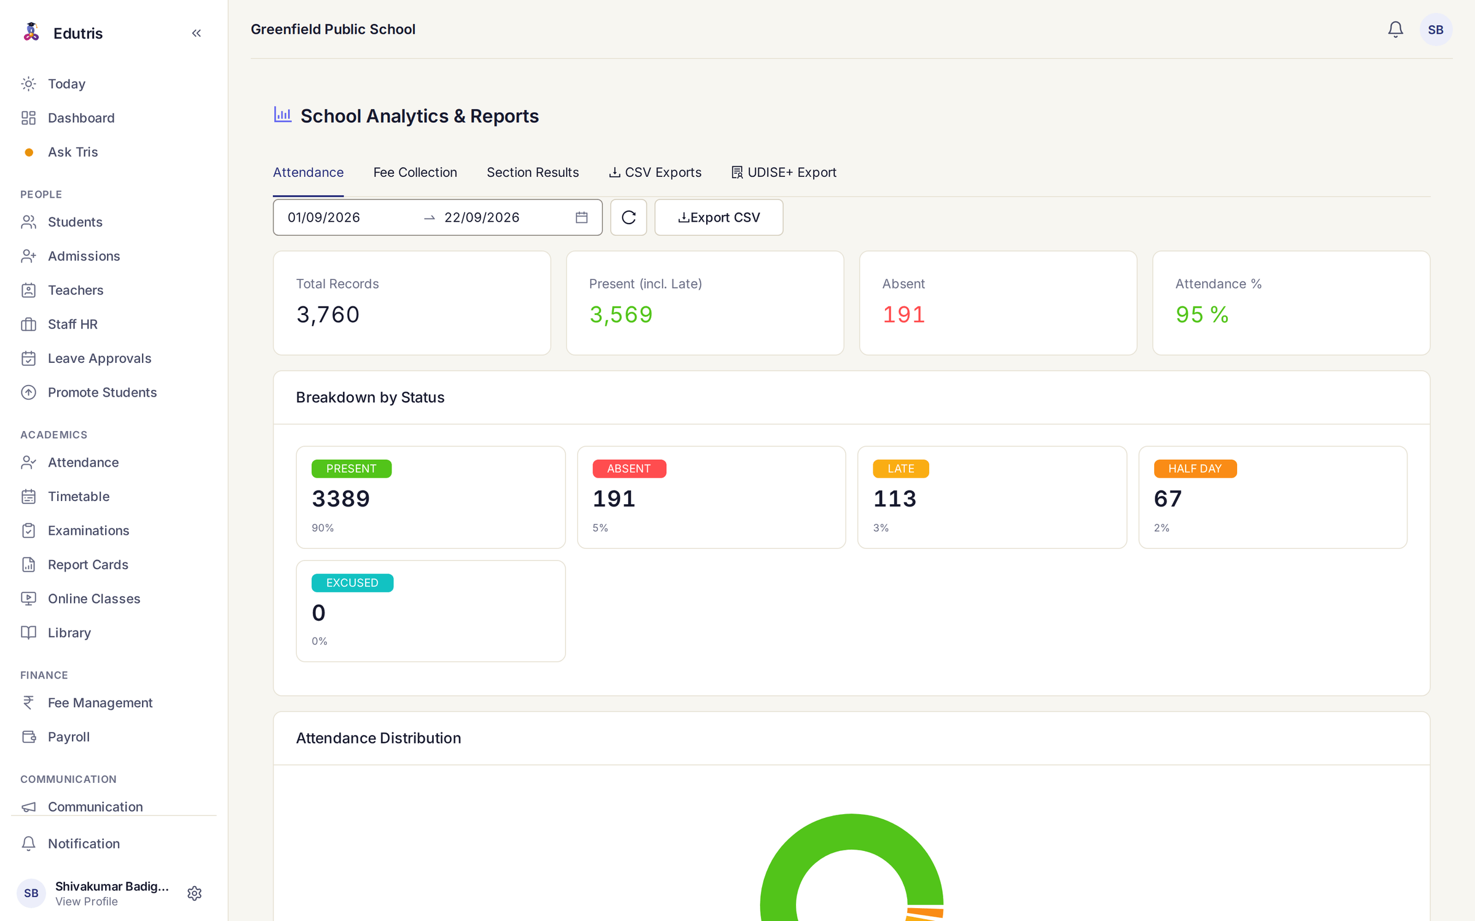Open the notifications bell in the header
This screenshot has width=1475, height=921.
click(x=1395, y=29)
